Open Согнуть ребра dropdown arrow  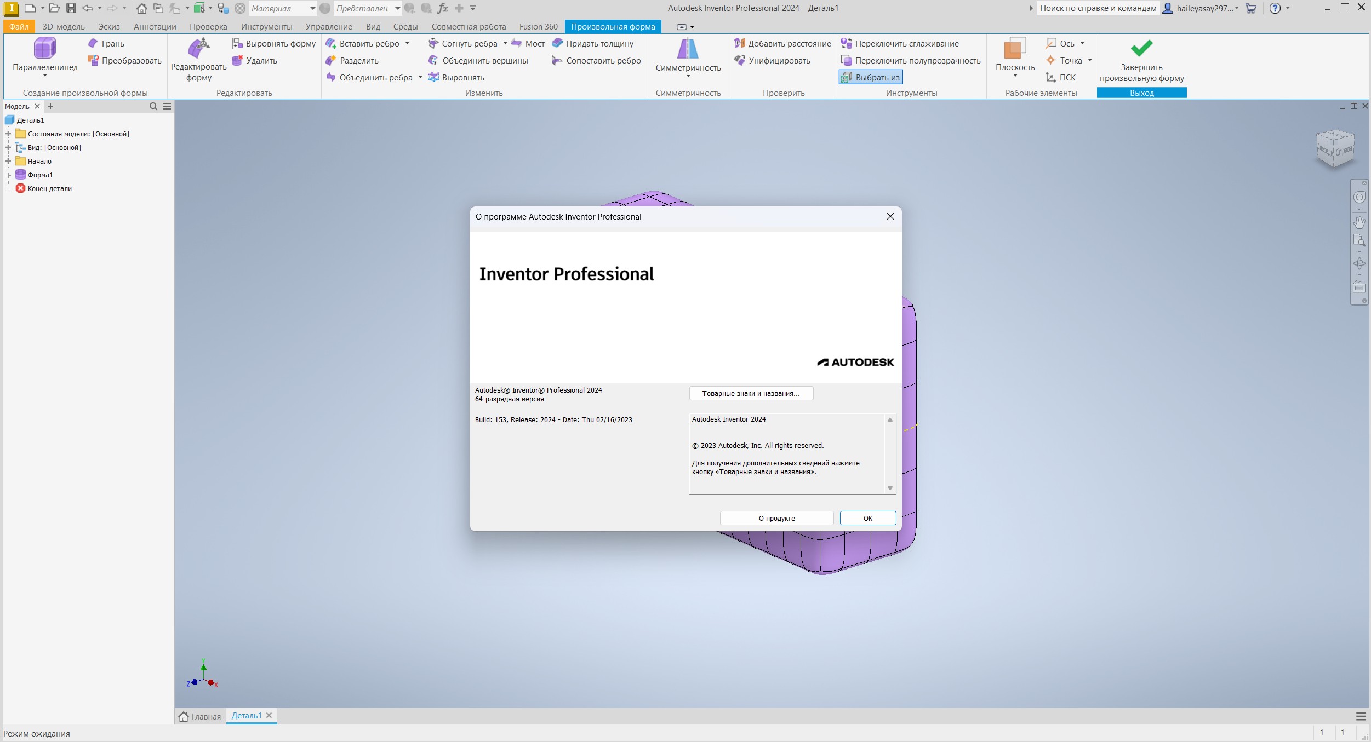pos(505,43)
